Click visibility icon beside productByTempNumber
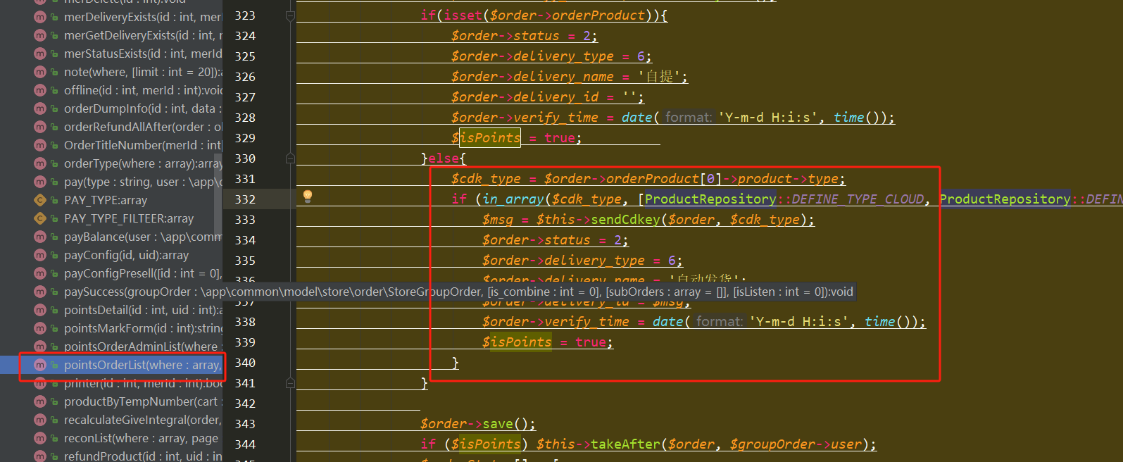The height and width of the screenshot is (462, 1123). point(54,401)
